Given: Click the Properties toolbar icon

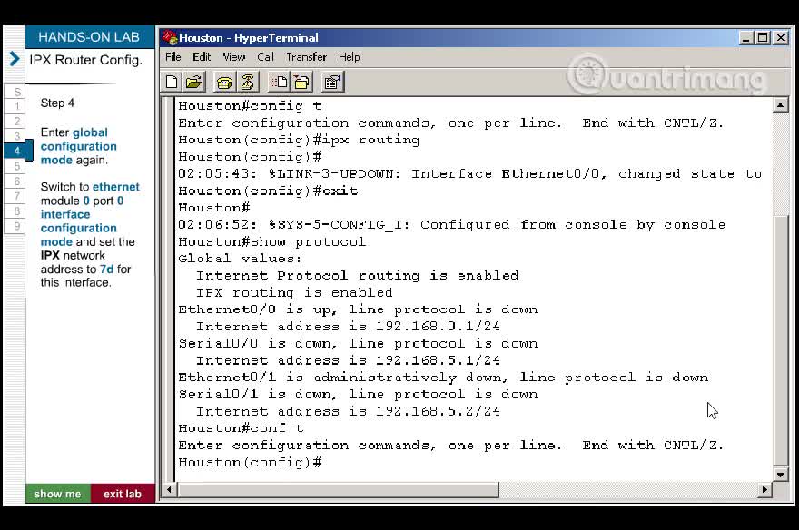Looking at the screenshot, I should point(332,82).
